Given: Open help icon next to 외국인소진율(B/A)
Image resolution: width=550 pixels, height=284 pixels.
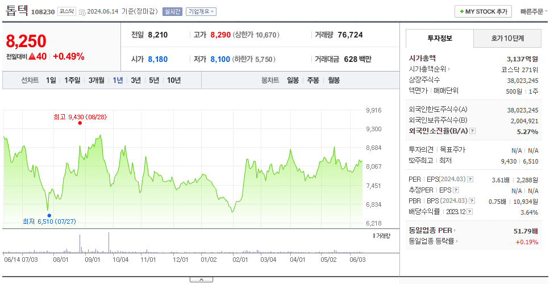Looking at the screenshot, I should pyautogui.click(x=473, y=131).
